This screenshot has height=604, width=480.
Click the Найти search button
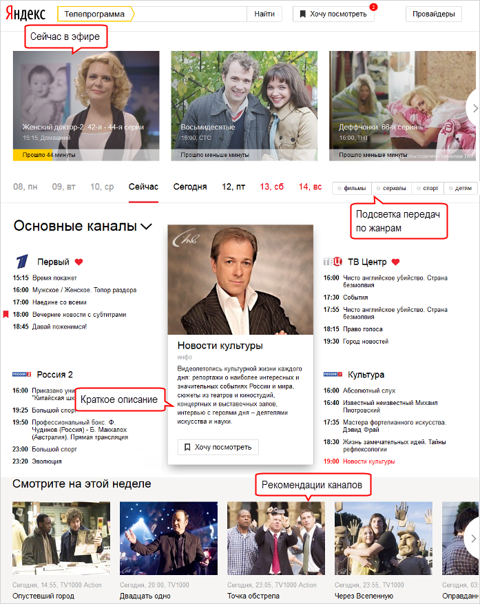tap(264, 14)
